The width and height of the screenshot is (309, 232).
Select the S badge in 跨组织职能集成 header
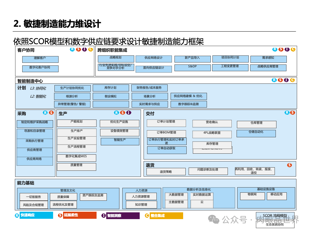click(x=281, y=49)
